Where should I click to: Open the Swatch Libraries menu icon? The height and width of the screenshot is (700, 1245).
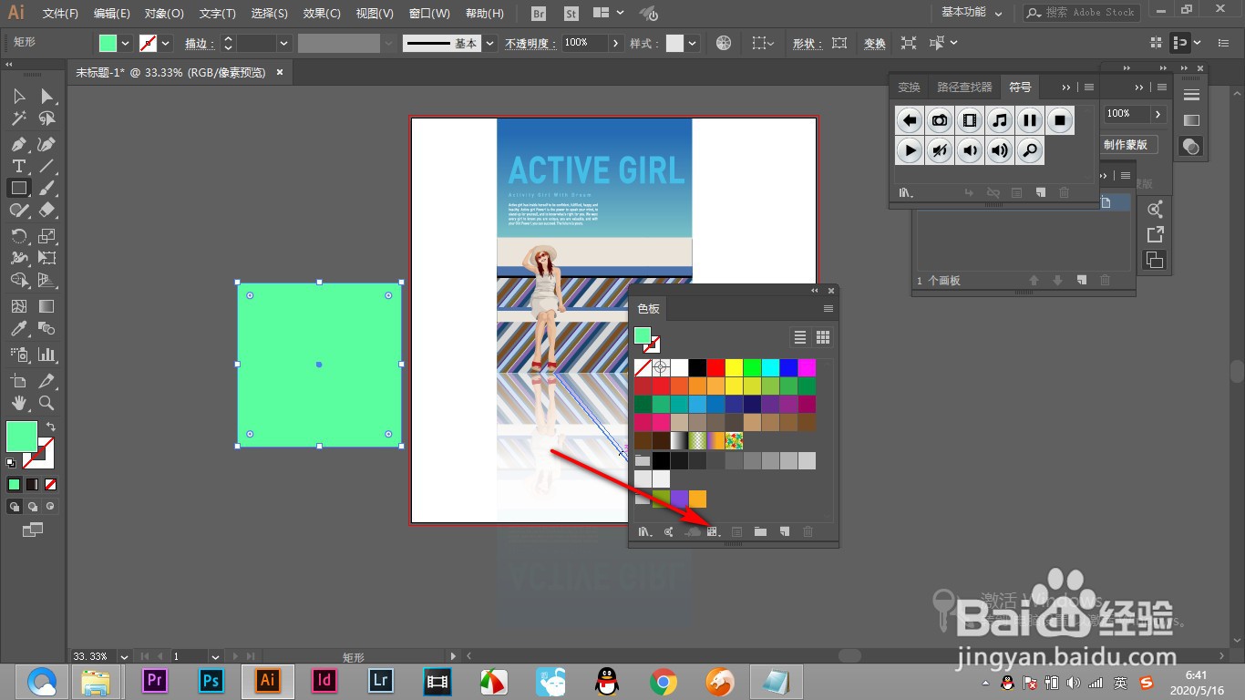(x=645, y=531)
